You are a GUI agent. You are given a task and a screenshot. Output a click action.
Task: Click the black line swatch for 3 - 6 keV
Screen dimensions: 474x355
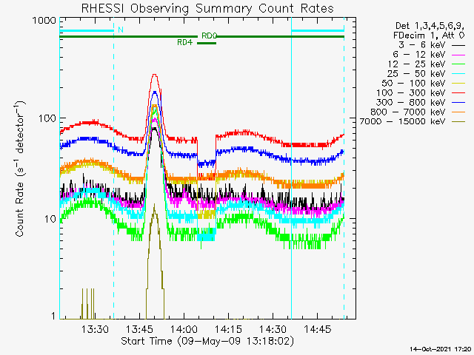tap(458, 46)
